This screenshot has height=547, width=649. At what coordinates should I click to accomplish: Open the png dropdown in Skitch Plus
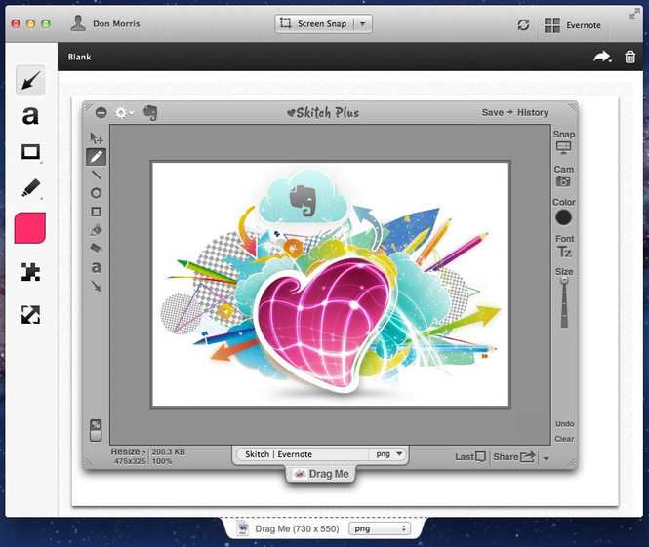[389, 454]
